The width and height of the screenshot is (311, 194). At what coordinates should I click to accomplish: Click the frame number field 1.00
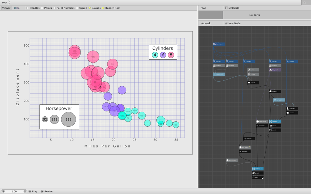click(14, 192)
